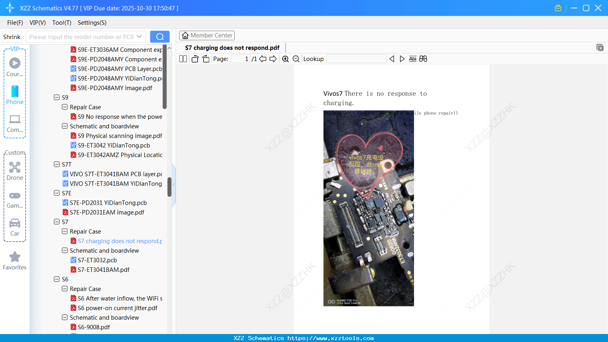This screenshot has height=342, width=608.
Task: Toggle the two-page layout view icon
Action: coord(183,59)
